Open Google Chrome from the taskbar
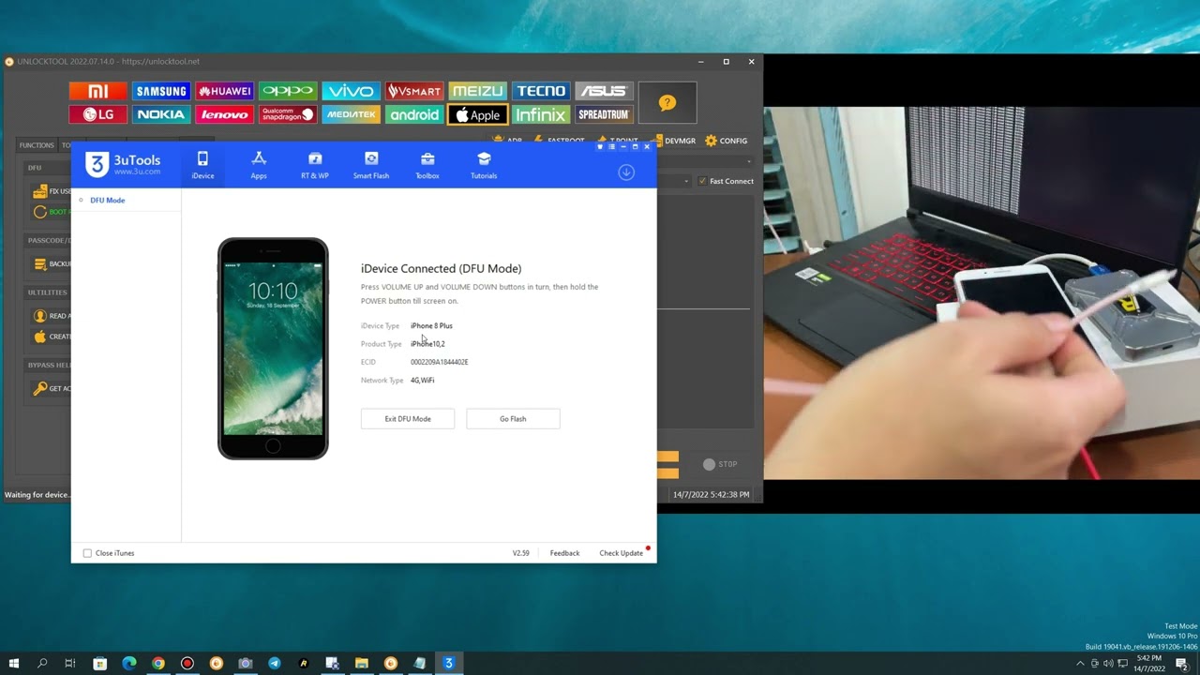 158,663
